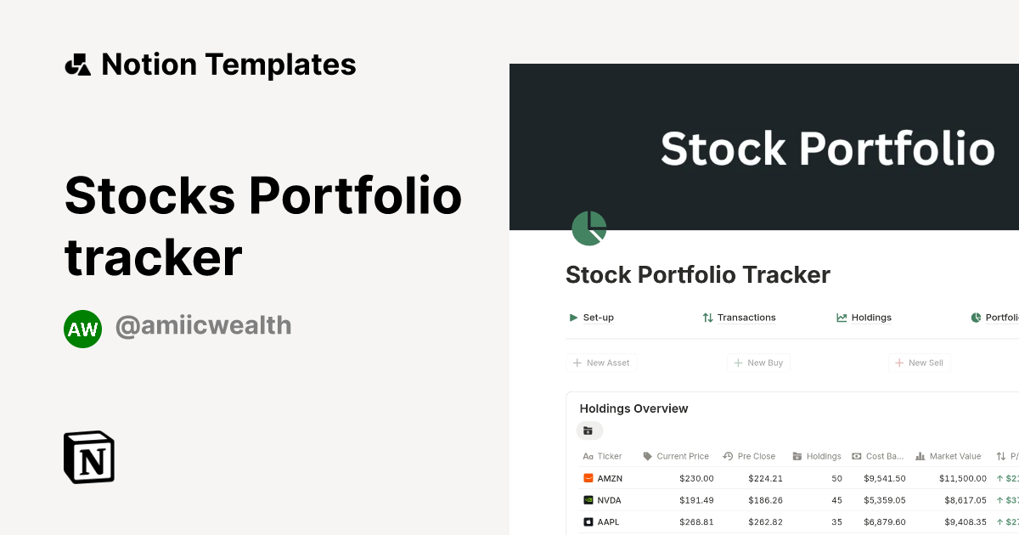The image size is (1019, 535).
Task: Click the New Asset button
Action: click(601, 363)
